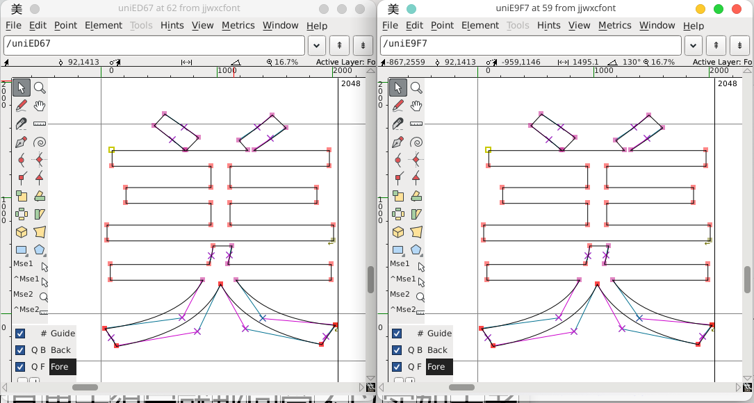The width and height of the screenshot is (754, 403).
Task: Select the Polygon shape tool in the uniED67 window
Action: (40, 250)
